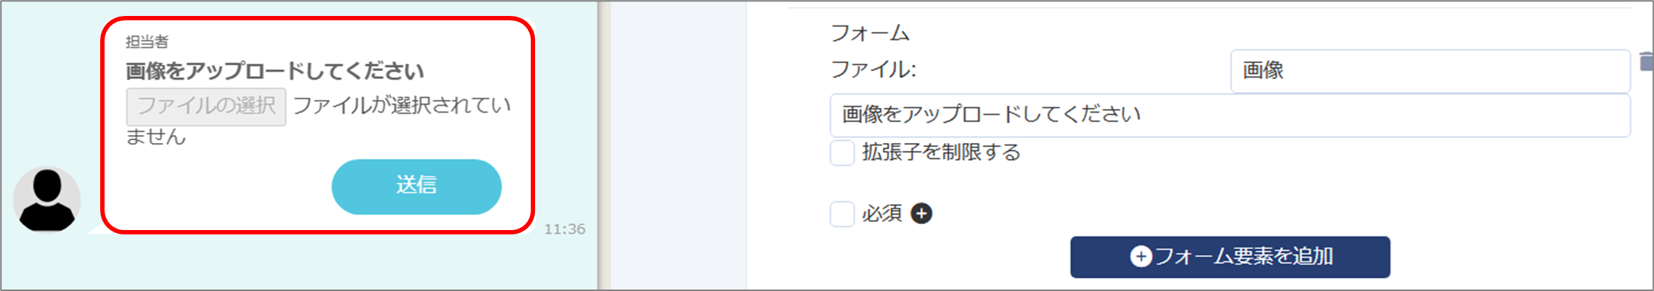
Task: Click the ファイルの選択 file chooser button
Action: tap(206, 107)
